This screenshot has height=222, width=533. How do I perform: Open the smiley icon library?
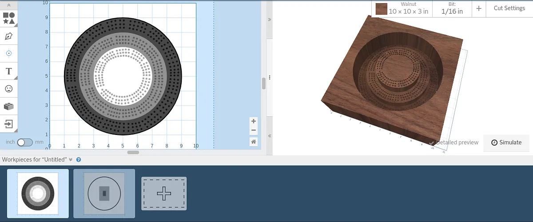click(8, 89)
